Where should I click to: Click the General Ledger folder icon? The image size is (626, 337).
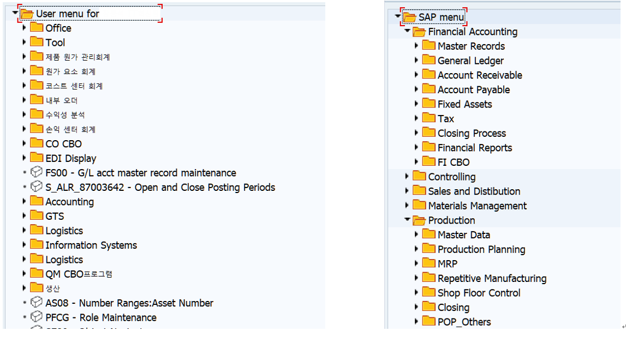pos(429,60)
